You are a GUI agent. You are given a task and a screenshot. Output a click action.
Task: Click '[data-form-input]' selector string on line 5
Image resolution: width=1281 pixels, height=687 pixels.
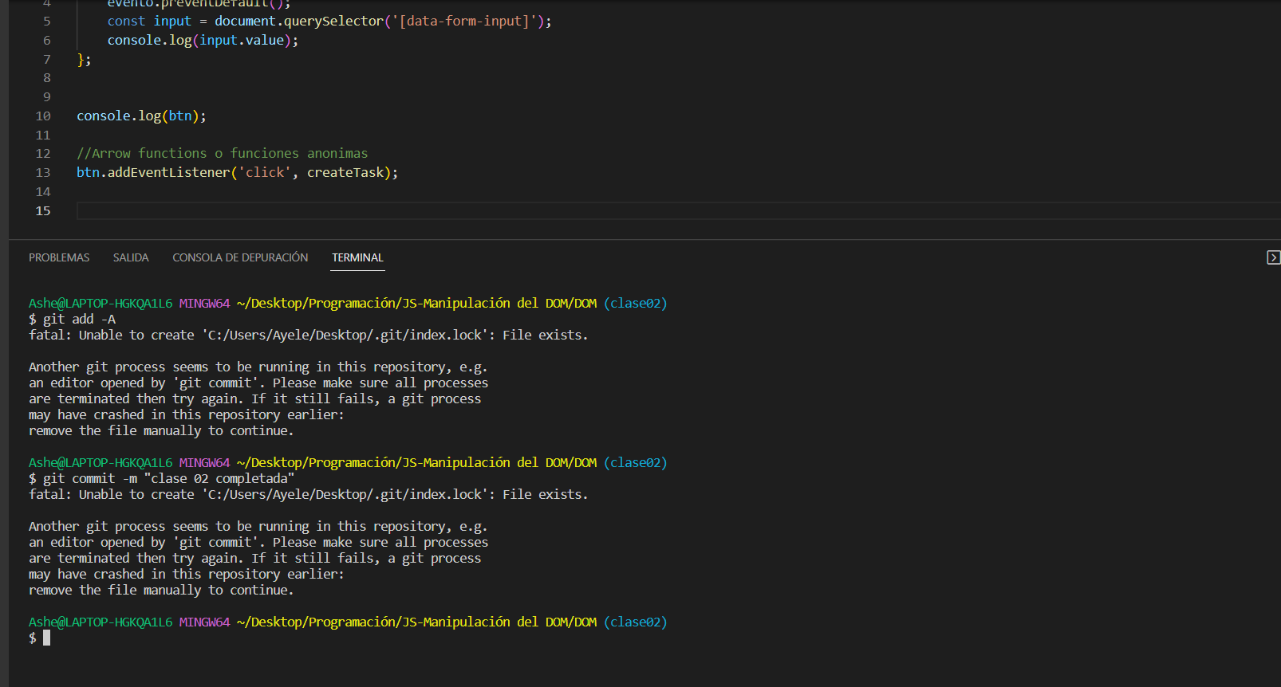point(464,22)
